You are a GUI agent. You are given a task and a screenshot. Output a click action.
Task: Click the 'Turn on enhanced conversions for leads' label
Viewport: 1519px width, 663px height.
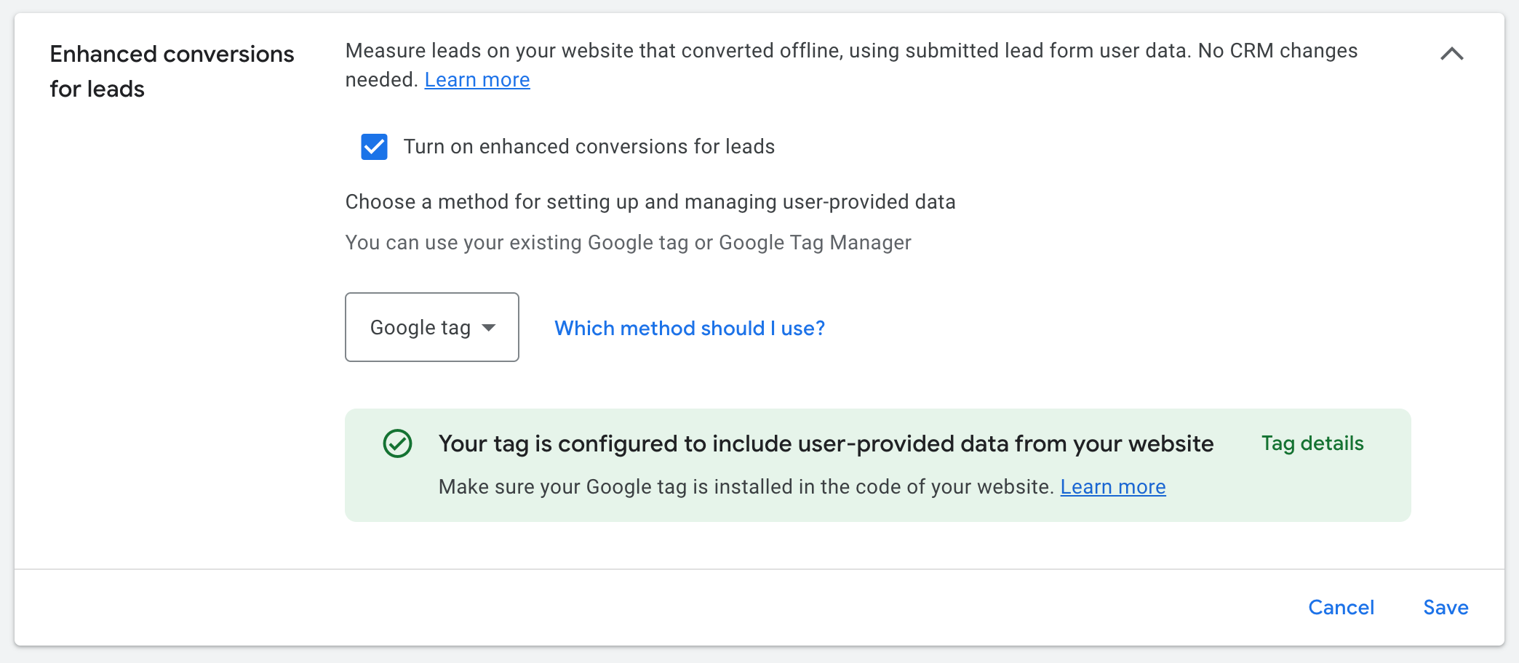pyautogui.click(x=589, y=147)
